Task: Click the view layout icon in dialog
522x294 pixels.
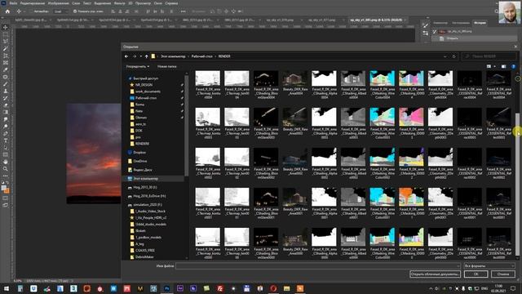Action: tap(489, 67)
